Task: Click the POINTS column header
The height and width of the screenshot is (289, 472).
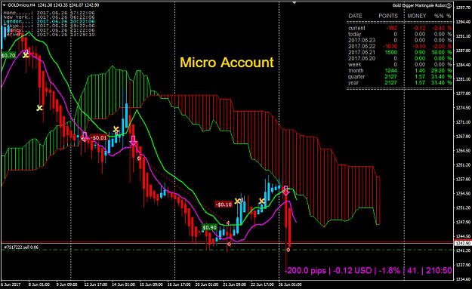Action: [388, 16]
